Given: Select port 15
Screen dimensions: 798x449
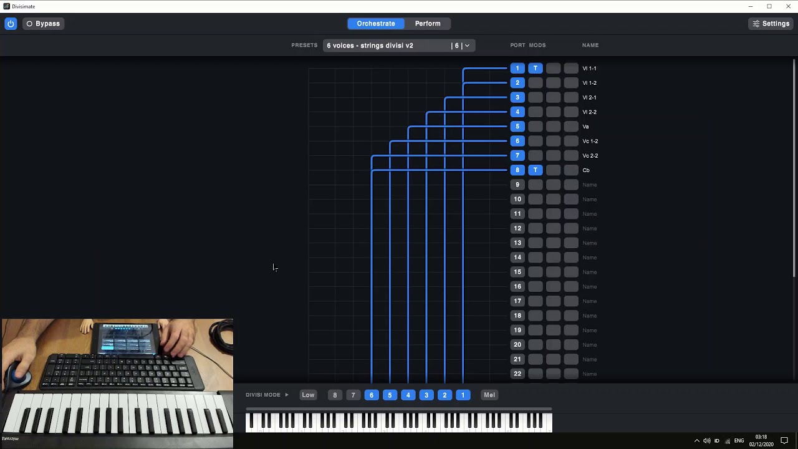Looking at the screenshot, I should [x=517, y=272].
